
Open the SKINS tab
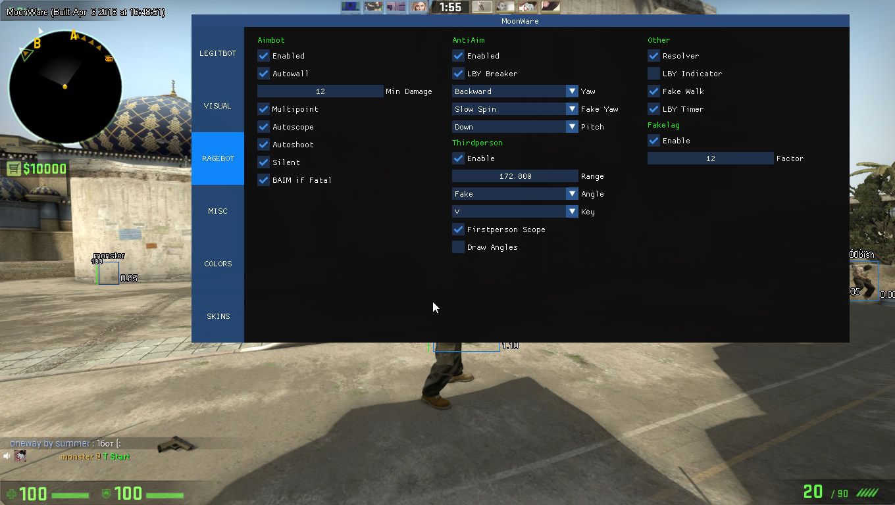(218, 316)
